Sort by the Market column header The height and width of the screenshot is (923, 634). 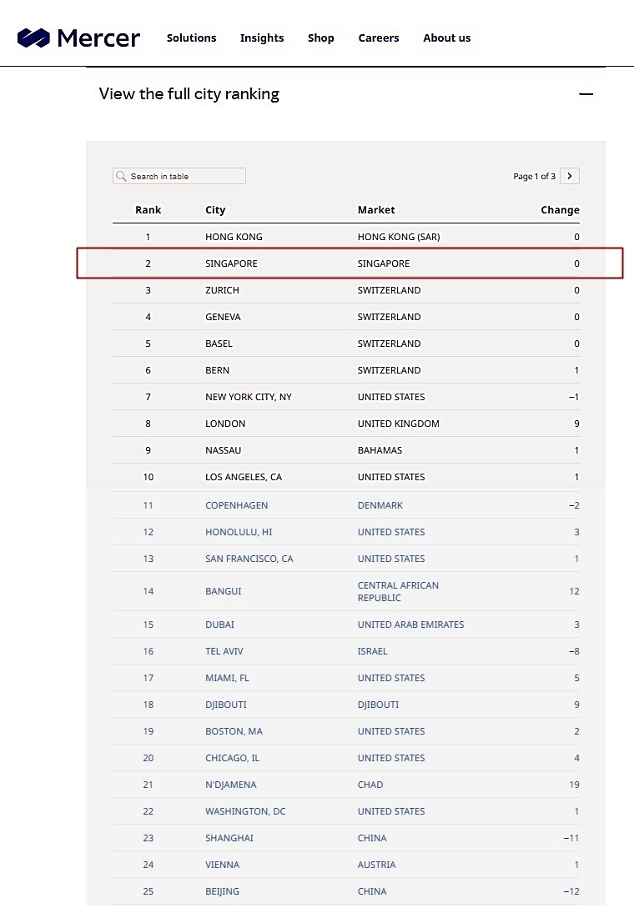tap(376, 210)
